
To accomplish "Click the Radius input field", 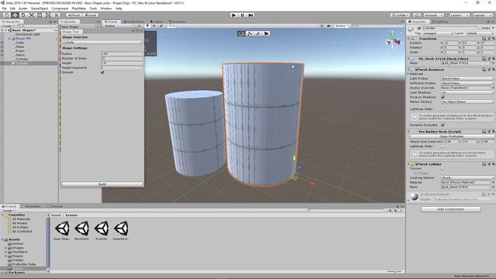I will 122,53.
